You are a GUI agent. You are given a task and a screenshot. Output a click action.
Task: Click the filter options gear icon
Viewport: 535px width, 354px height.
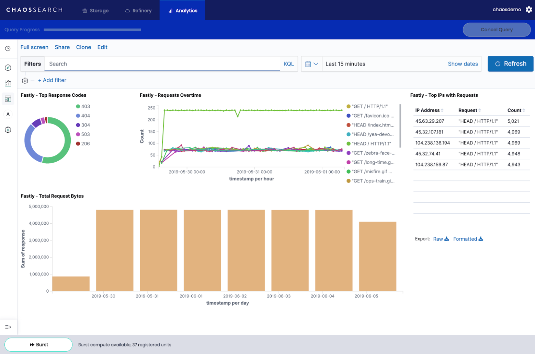point(25,81)
